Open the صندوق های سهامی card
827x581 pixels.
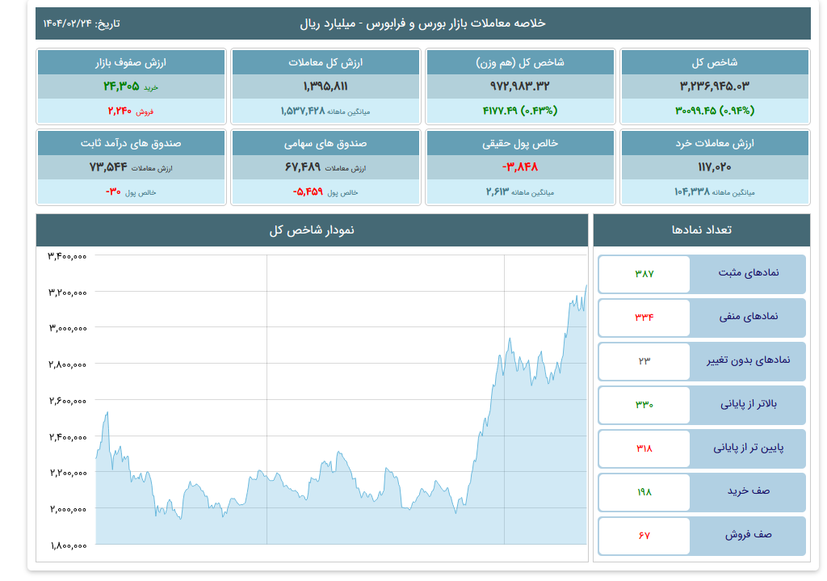point(325,167)
